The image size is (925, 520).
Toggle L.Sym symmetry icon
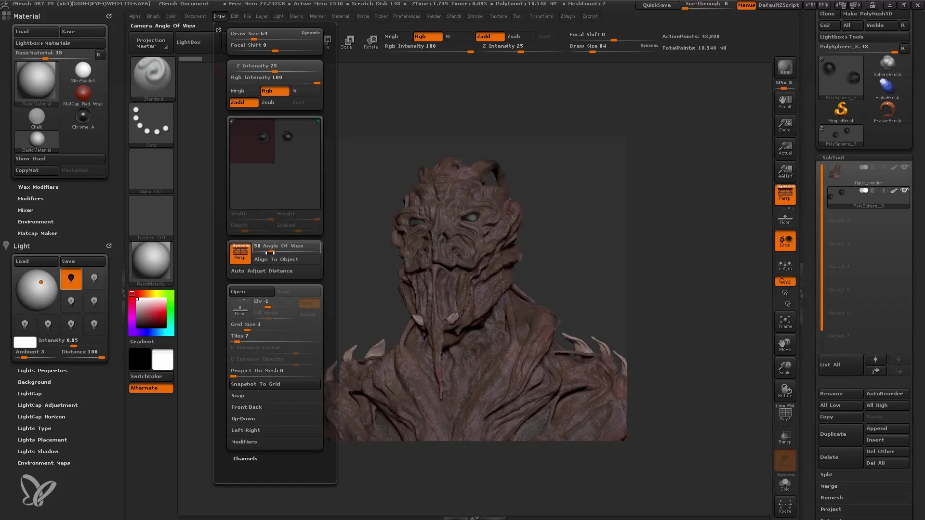785,265
